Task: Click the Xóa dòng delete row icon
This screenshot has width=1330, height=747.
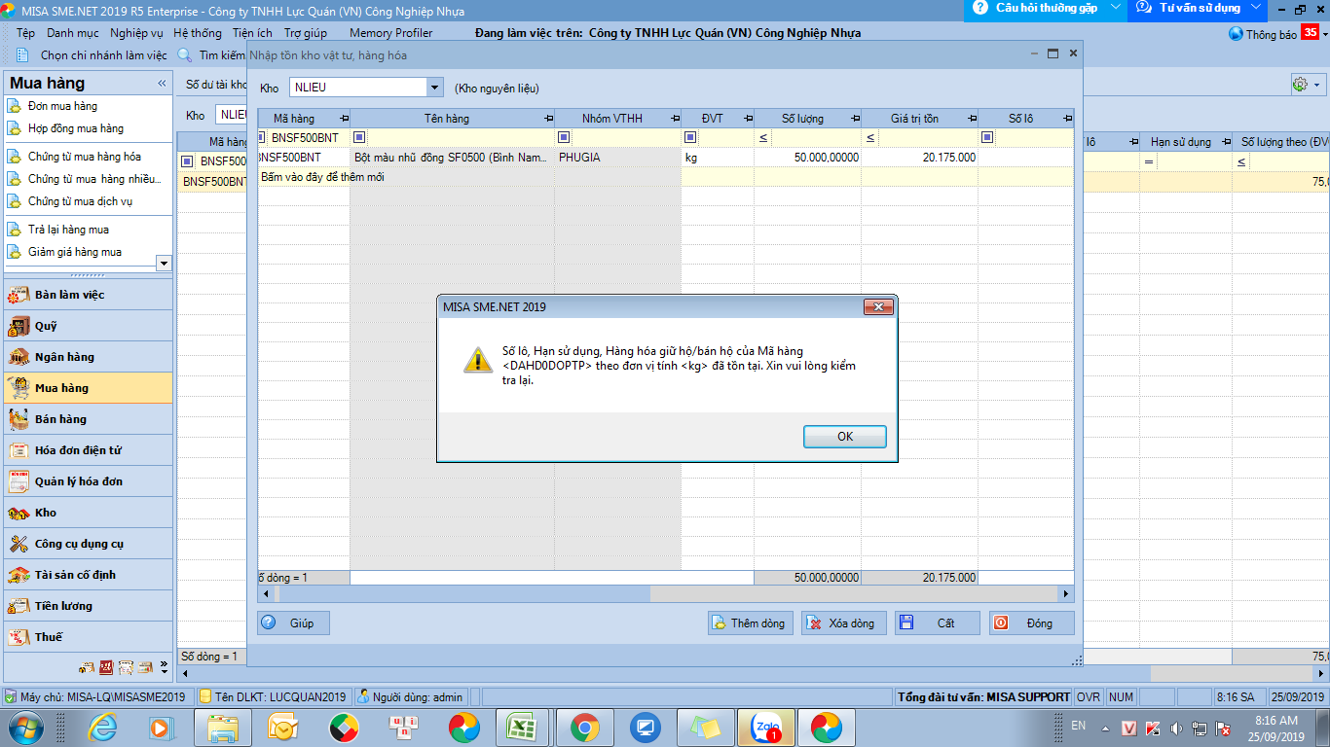Action: tap(816, 623)
